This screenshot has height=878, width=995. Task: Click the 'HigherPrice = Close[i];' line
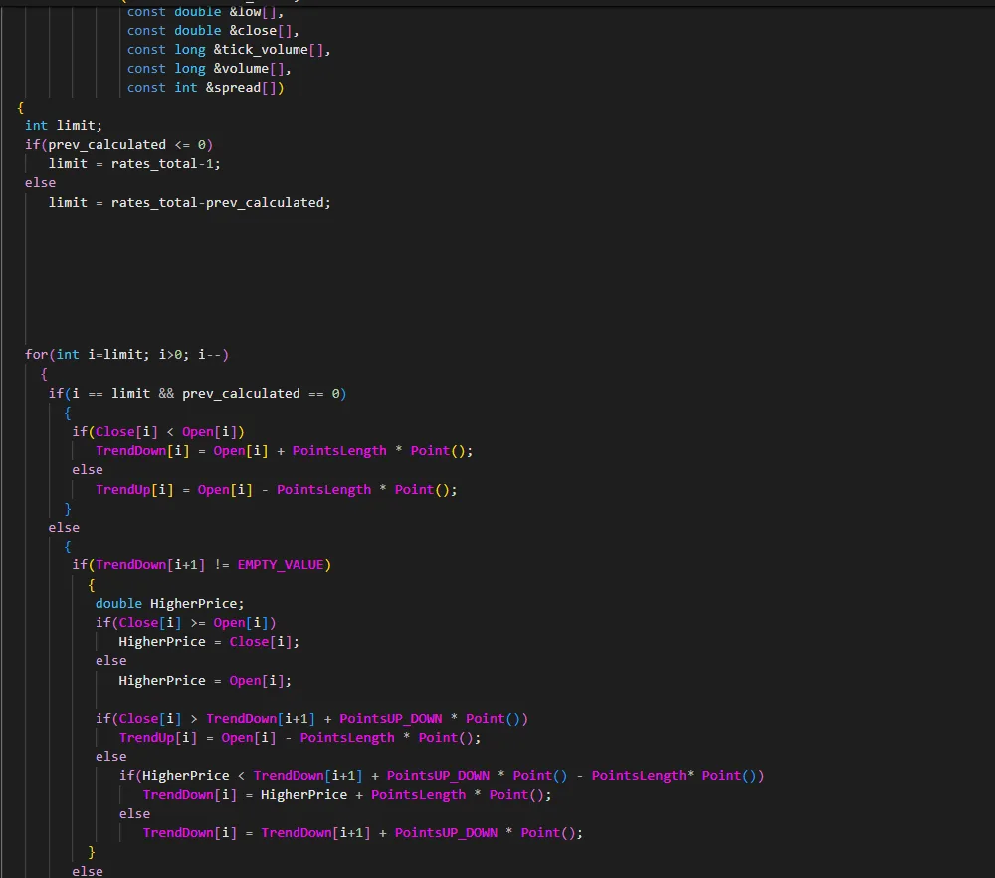tap(209, 642)
